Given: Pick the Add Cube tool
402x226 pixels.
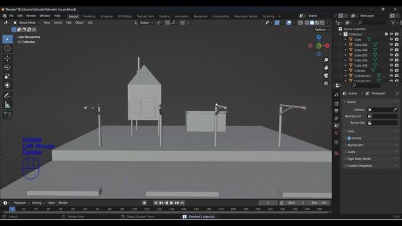Looking at the screenshot, I should click(8, 115).
